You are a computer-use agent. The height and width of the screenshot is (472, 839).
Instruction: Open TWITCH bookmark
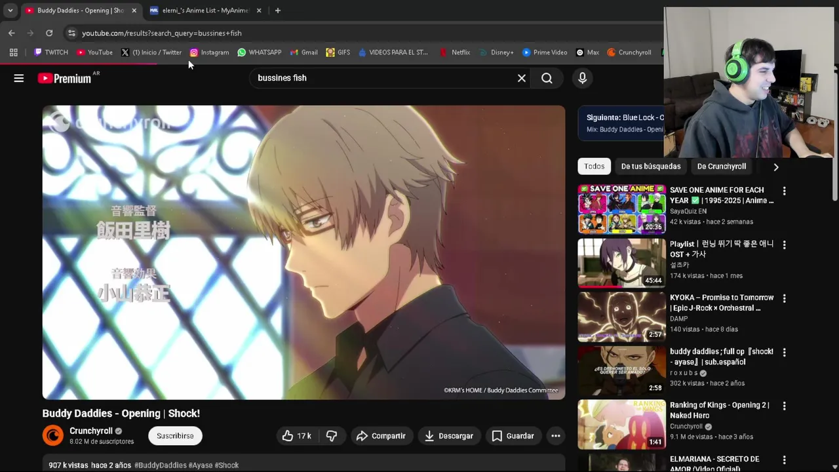coord(50,52)
